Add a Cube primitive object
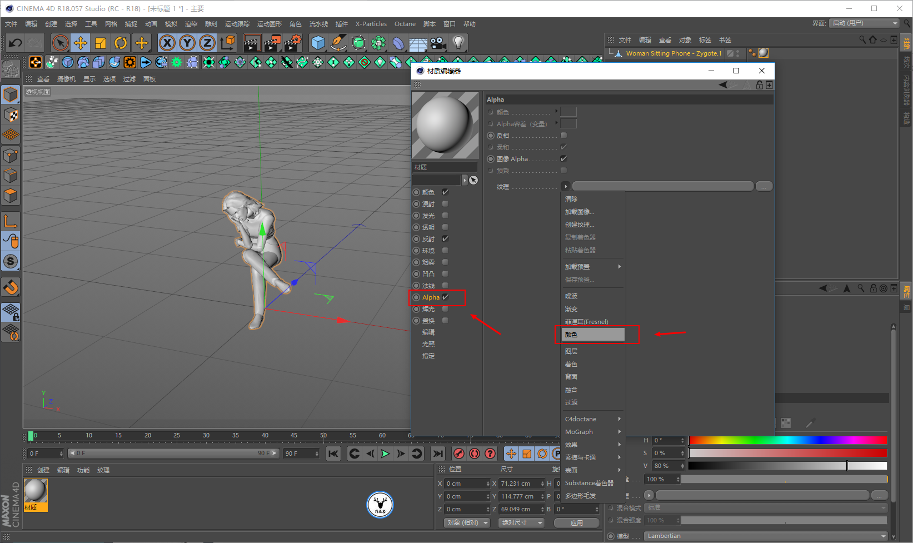 [318, 43]
